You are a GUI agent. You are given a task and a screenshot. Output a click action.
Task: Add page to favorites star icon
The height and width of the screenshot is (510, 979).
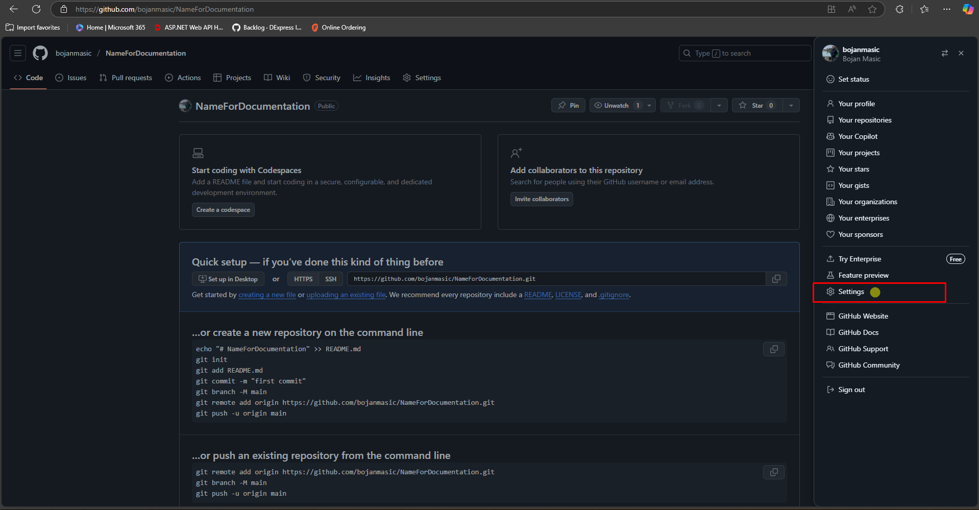872,9
